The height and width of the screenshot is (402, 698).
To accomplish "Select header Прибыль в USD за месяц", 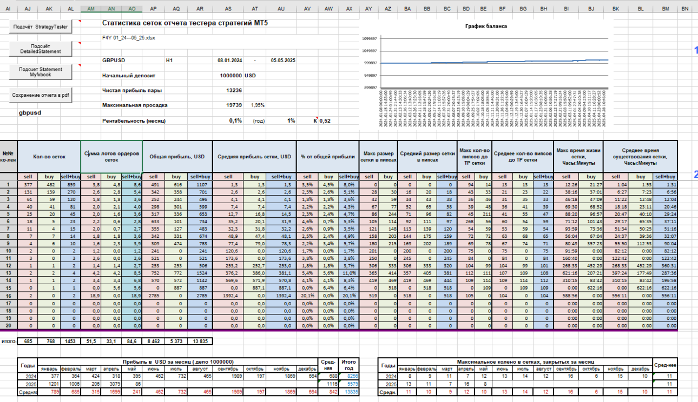I will coord(179,361).
